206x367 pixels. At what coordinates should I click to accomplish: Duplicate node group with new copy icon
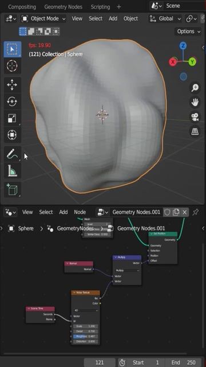click(176, 212)
